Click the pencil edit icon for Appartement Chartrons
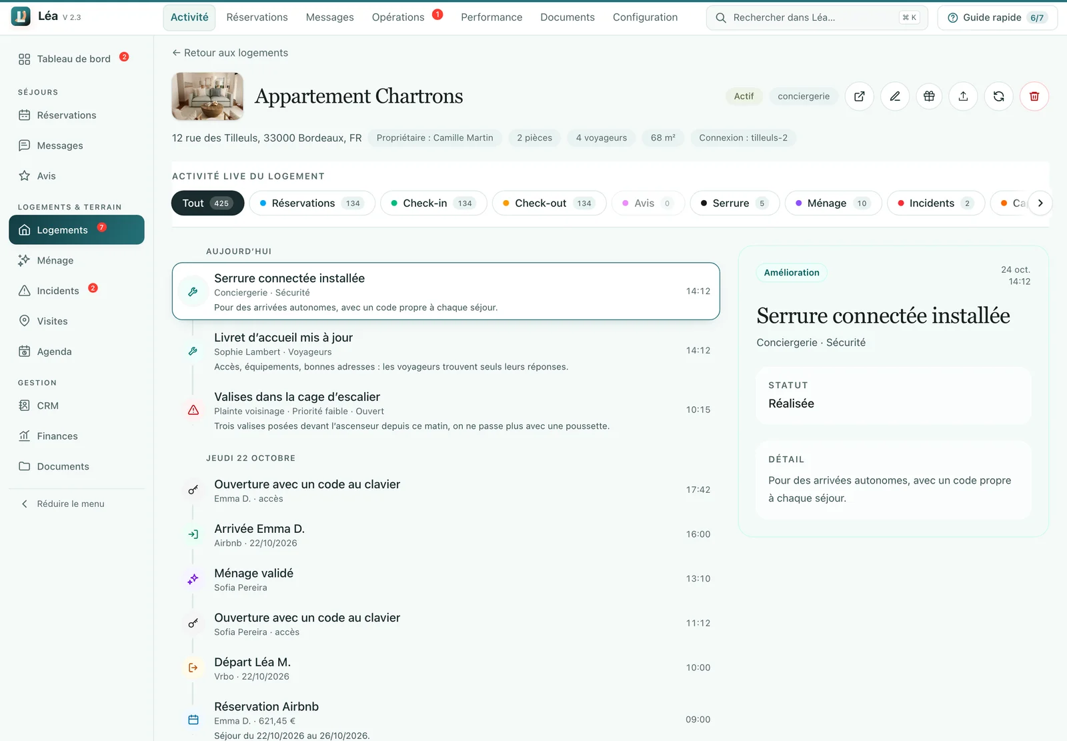The height and width of the screenshot is (741, 1067). coord(895,96)
